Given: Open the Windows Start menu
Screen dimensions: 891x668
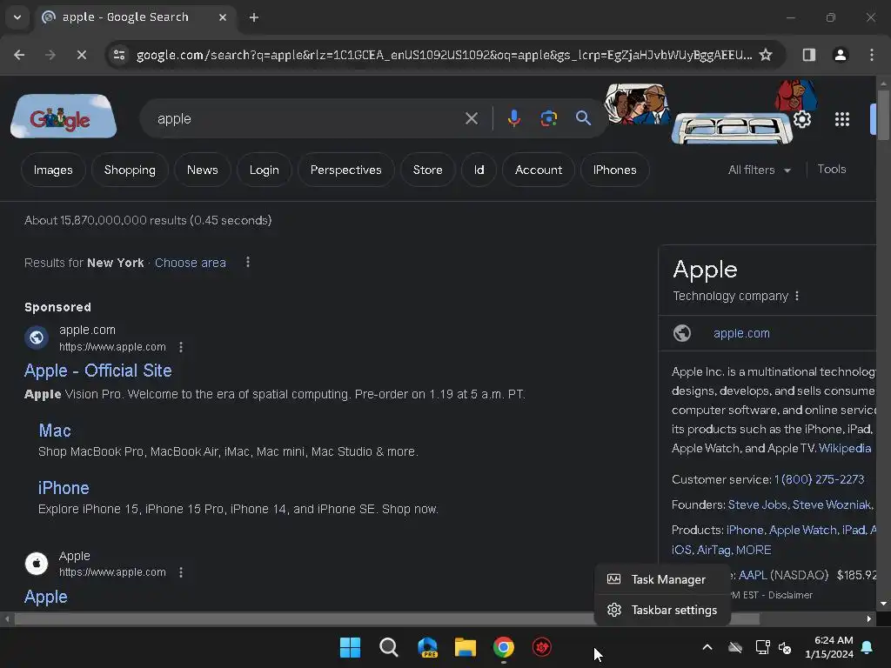Looking at the screenshot, I should pos(350,647).
